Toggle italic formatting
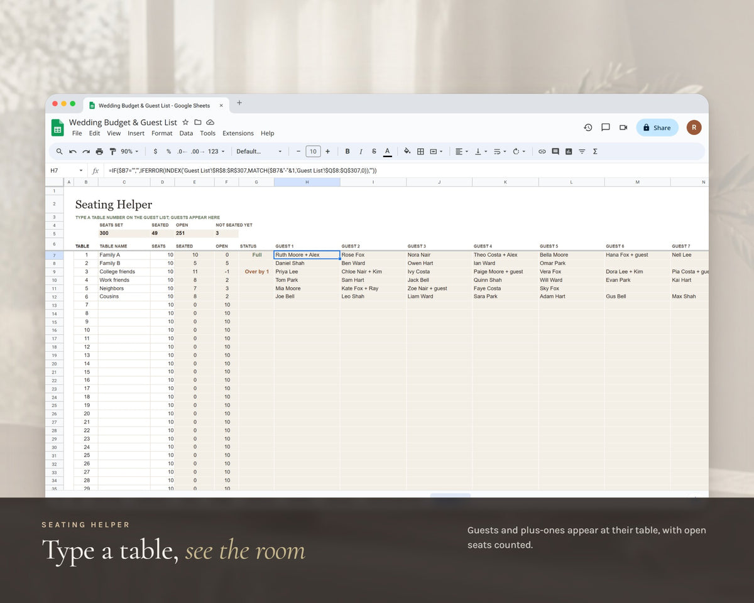Viewport: 754px width, 603px height. tap(361, 151)
